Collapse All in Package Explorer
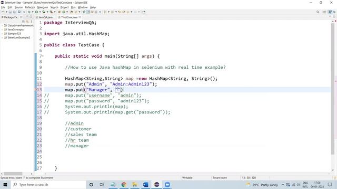Screen dimensions: 337x189 coord(23,22)
